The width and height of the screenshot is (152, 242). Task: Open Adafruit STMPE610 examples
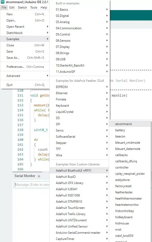[x=80, y=202]
